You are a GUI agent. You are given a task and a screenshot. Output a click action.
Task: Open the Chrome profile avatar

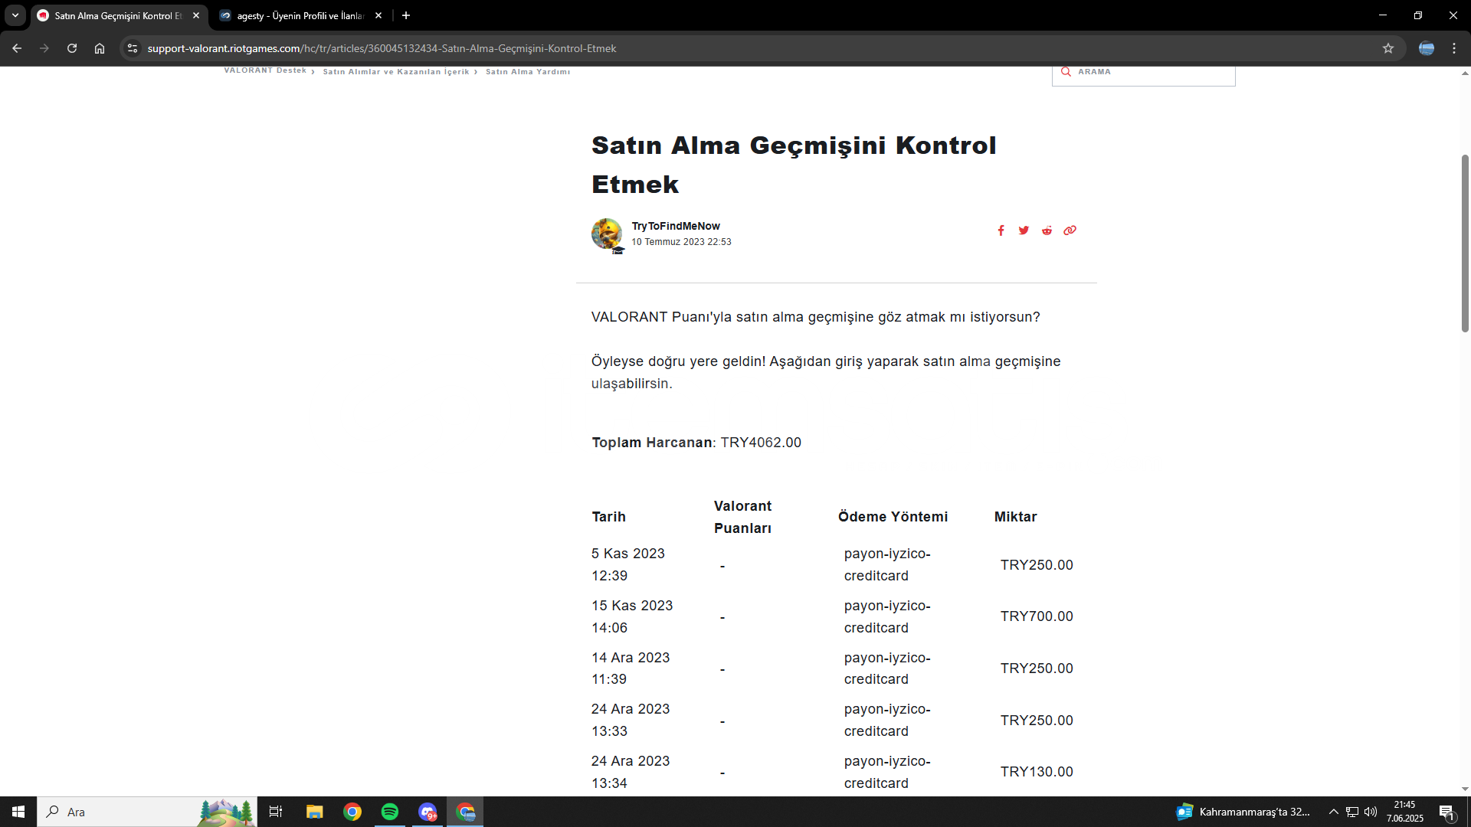click(1427, 48)
